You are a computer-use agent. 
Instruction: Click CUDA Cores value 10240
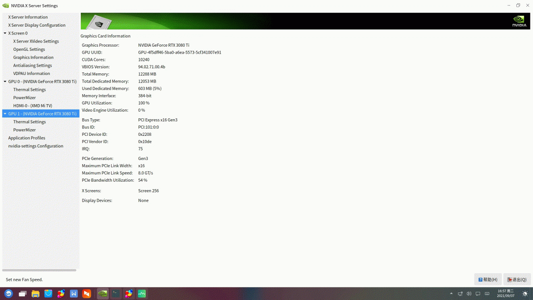tap(144, 60)
